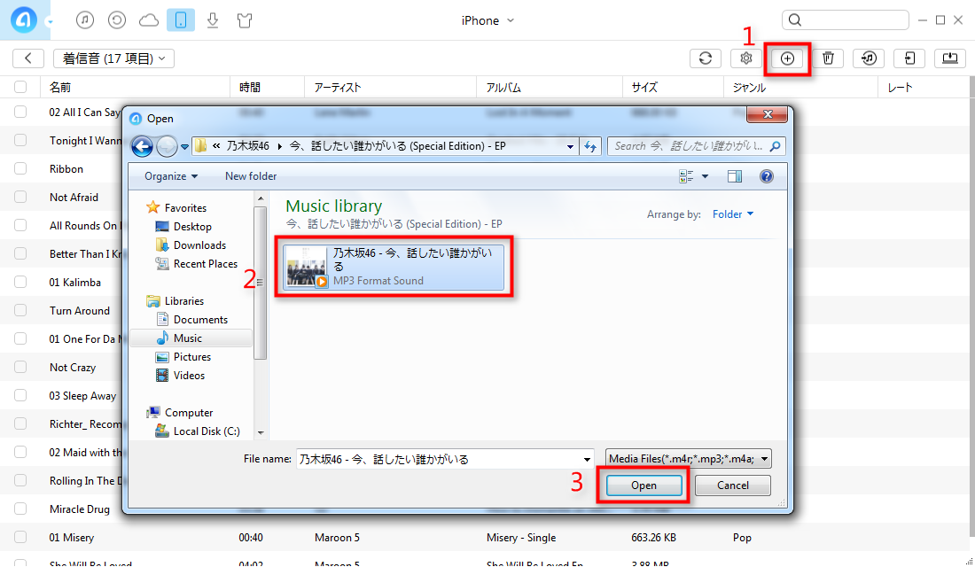Screen dimensions: 975x567
Task: Click the send to iTunes music-note icon
Action: (869, 58)
